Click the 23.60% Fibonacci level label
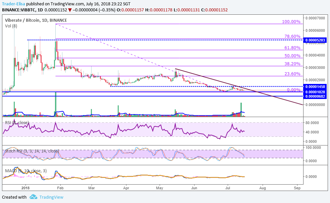Viewport: 330px width, 203px height. coord(292,74)
